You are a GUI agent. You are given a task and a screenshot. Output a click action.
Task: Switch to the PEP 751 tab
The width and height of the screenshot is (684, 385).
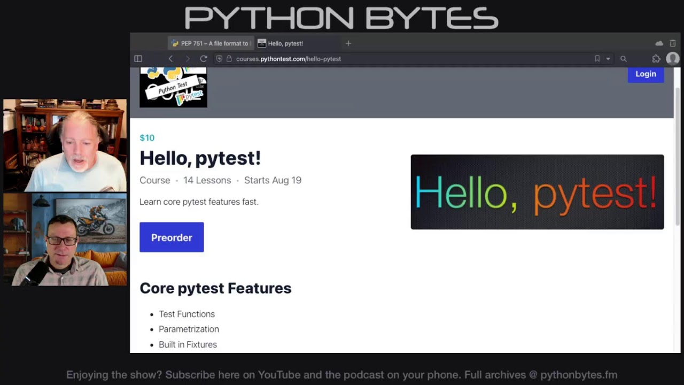211,43
